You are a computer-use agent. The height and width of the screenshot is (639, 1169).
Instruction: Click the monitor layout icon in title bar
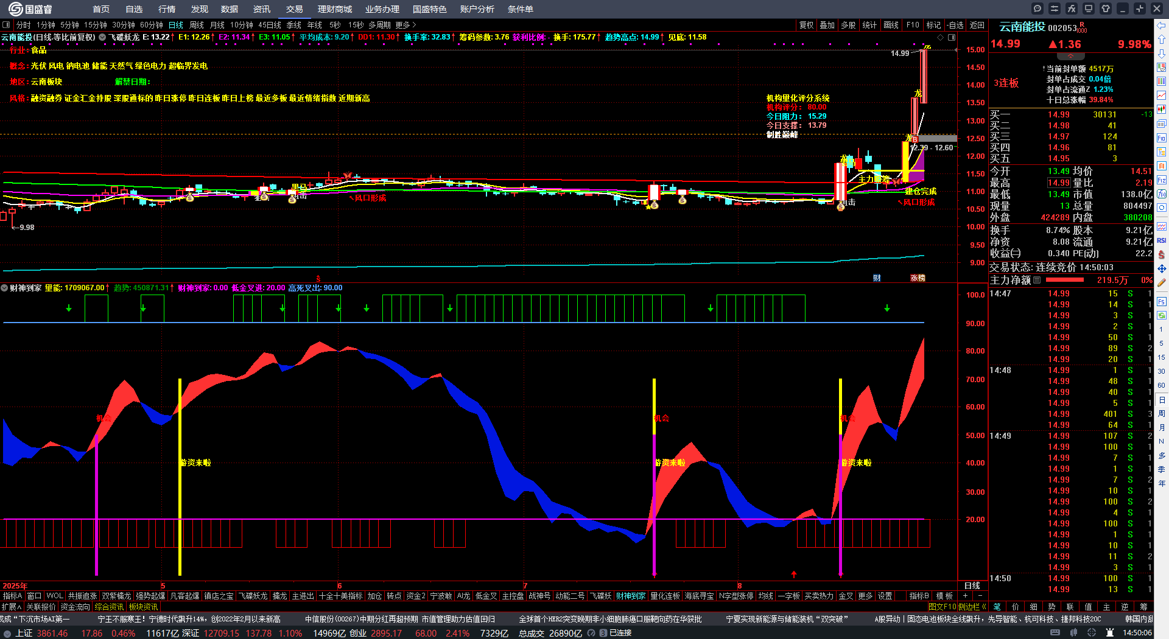1089,9
